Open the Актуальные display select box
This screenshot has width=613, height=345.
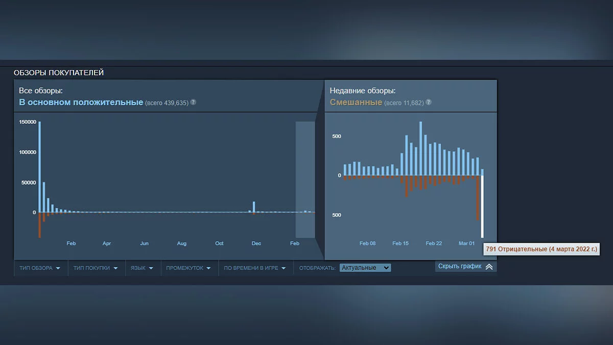365,268
